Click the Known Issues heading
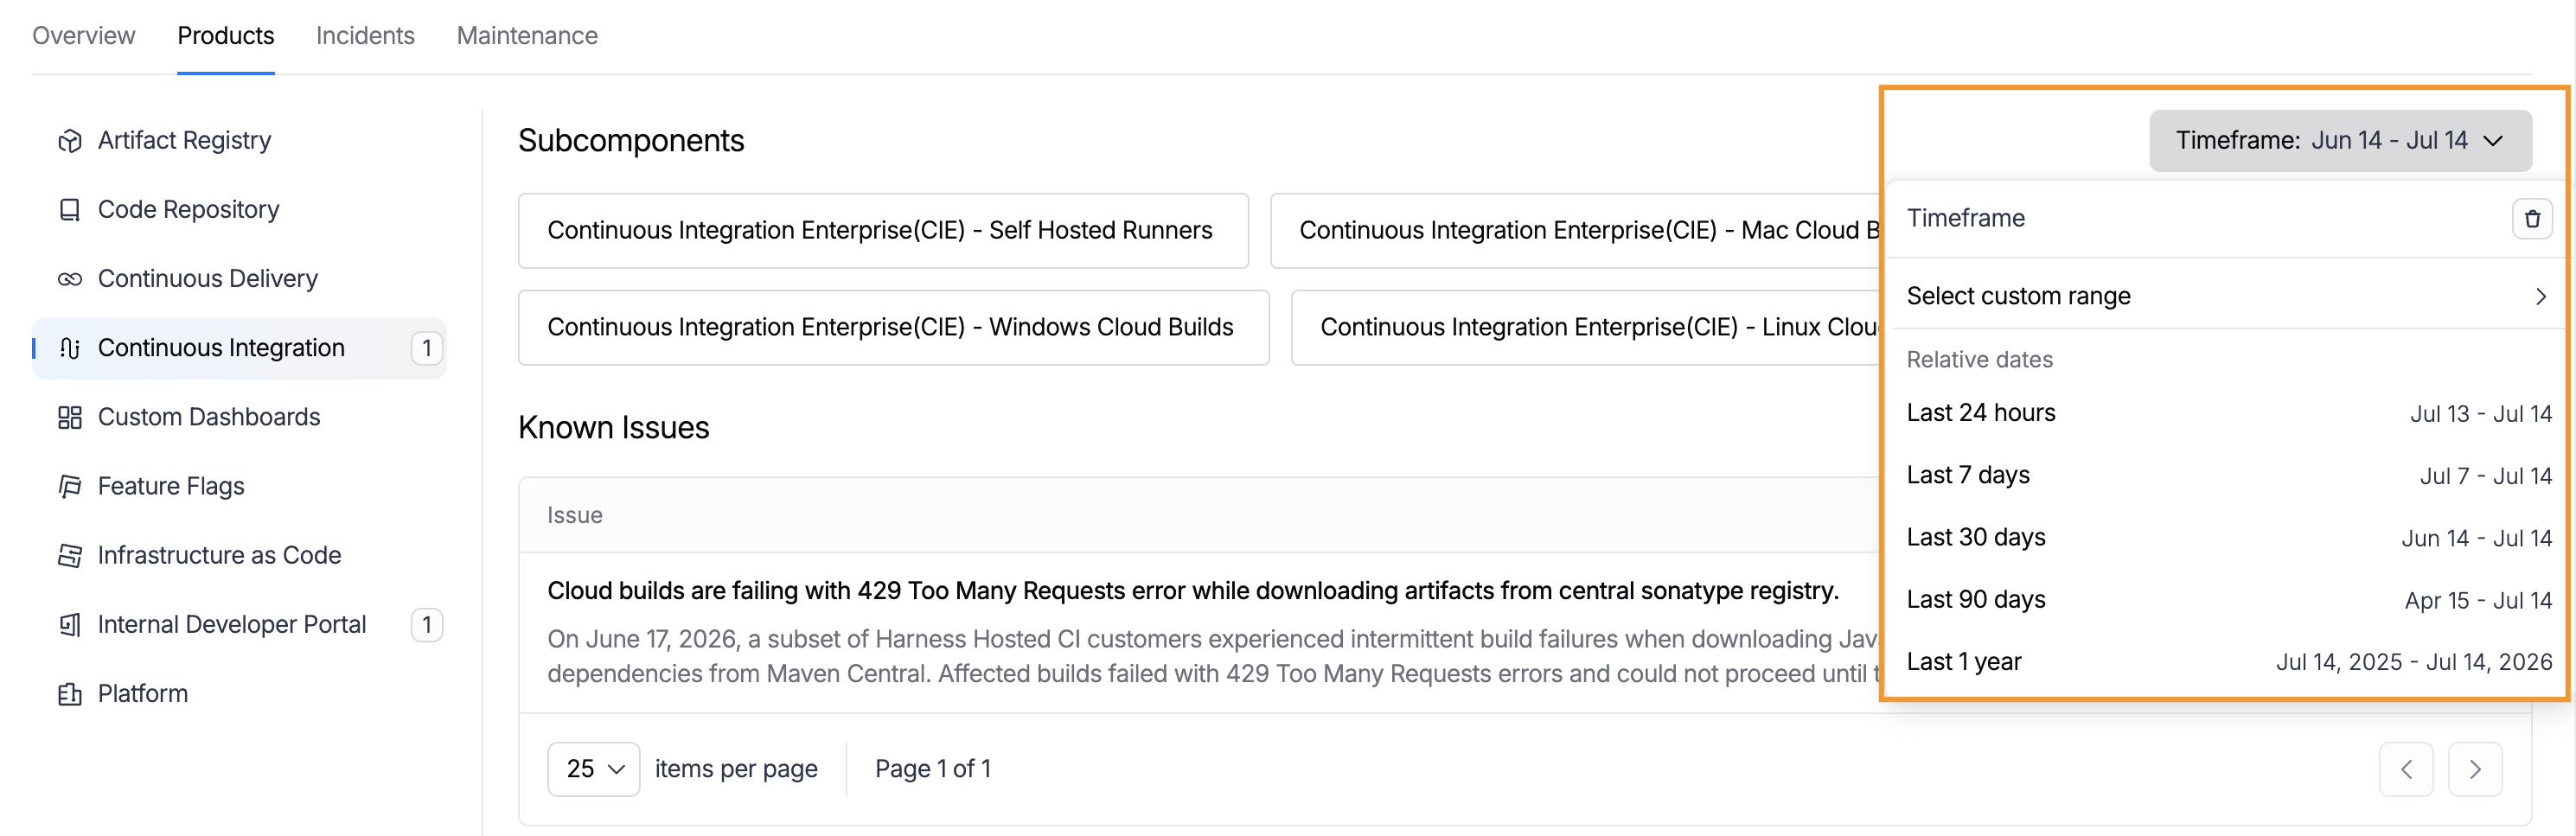The width and height of the screenshot is (2576, 836). click(x=613, y=428)
